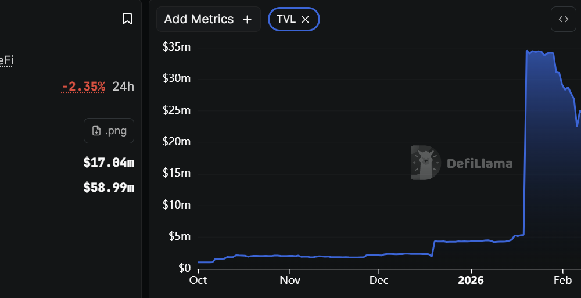Click the -2.35% change value
This screenshot has width=581, height=298.
coord(84,87)
